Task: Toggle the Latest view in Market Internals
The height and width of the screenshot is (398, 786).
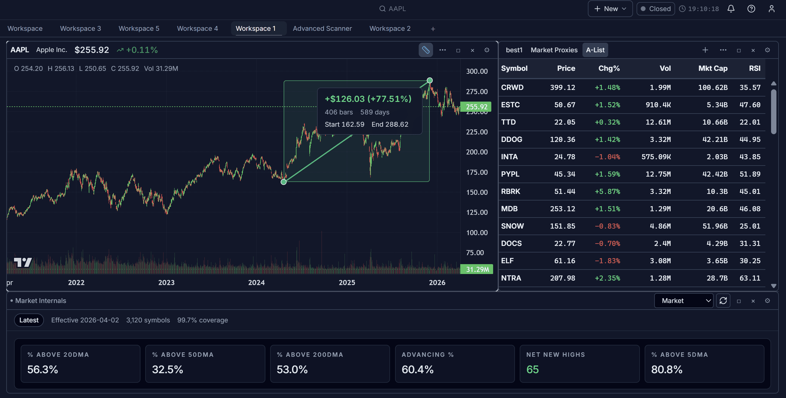Action: pos(29,320)
